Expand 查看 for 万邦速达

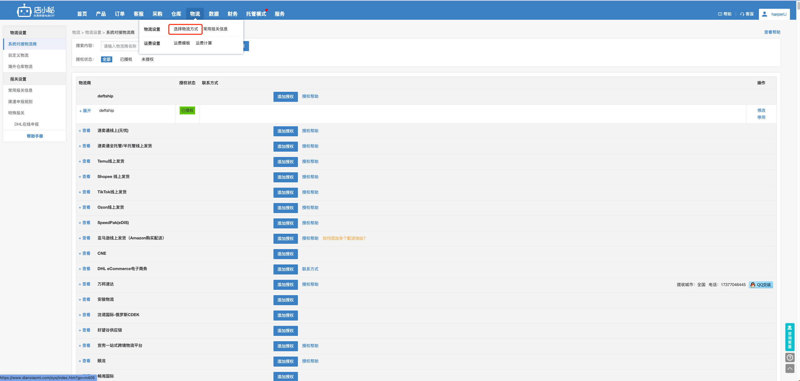(85, 284)
